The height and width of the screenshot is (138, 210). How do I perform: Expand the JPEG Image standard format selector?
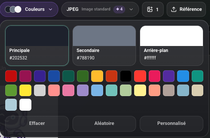[100, 9]
